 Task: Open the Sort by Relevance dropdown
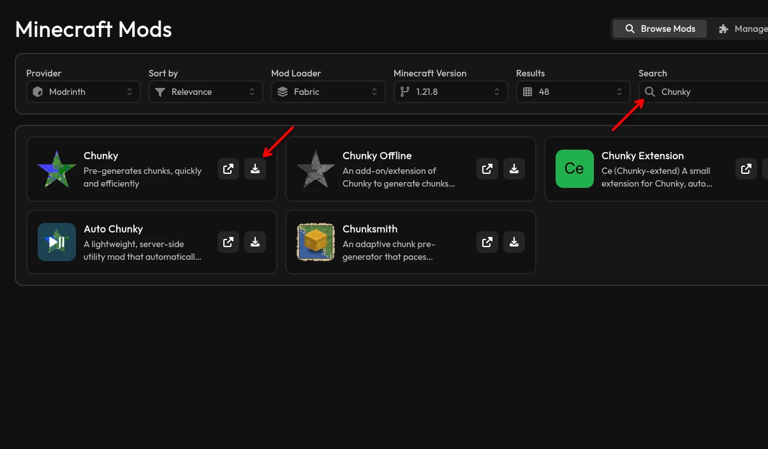click(206, 92)
